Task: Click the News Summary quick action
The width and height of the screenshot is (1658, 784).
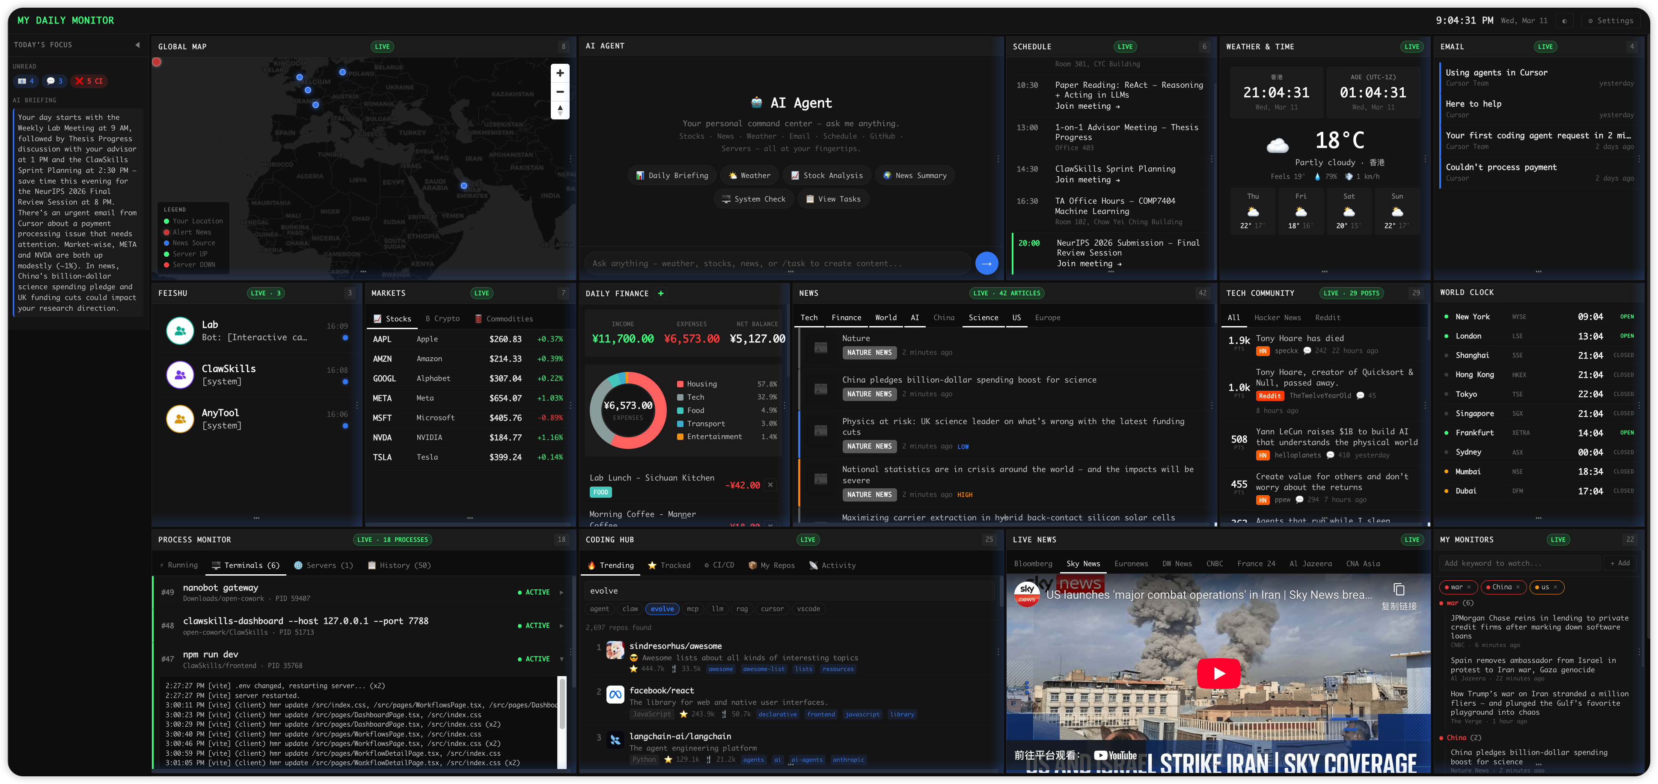Action: [915, 175]
